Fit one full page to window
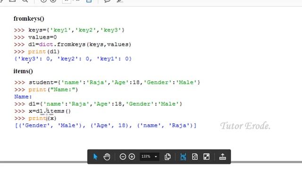Screen dimensions: 302x170 (x=195, y=157)
